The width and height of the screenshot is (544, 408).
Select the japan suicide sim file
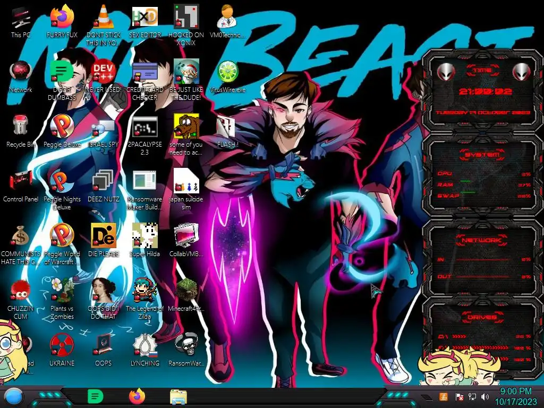[186, 190]
